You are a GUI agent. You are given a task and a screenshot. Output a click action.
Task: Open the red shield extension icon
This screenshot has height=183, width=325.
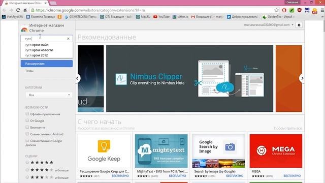(x=299, y=10)
